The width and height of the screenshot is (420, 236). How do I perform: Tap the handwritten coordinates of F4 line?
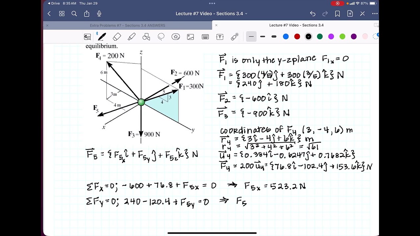pyautogui.click(x=286, y=130)
